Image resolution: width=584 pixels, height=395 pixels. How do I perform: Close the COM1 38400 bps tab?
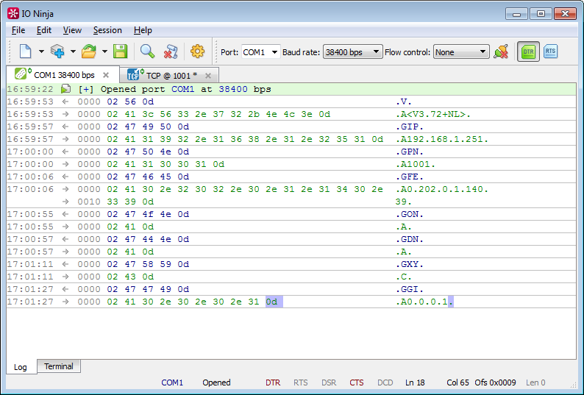(106, 75)
